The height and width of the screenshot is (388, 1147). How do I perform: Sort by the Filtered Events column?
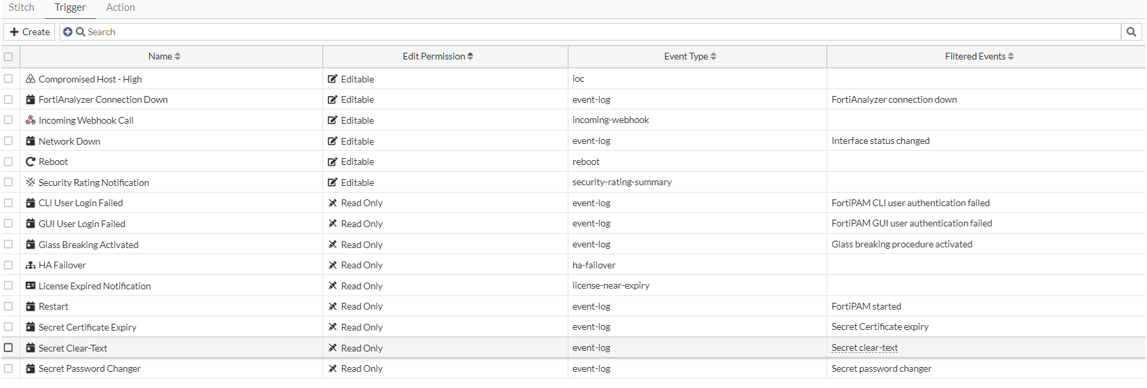point(979,57)
